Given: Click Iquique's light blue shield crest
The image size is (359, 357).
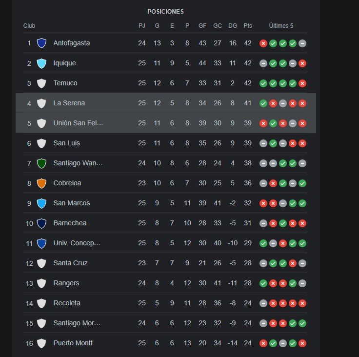Looking at the screenshot, I should 41,63.
